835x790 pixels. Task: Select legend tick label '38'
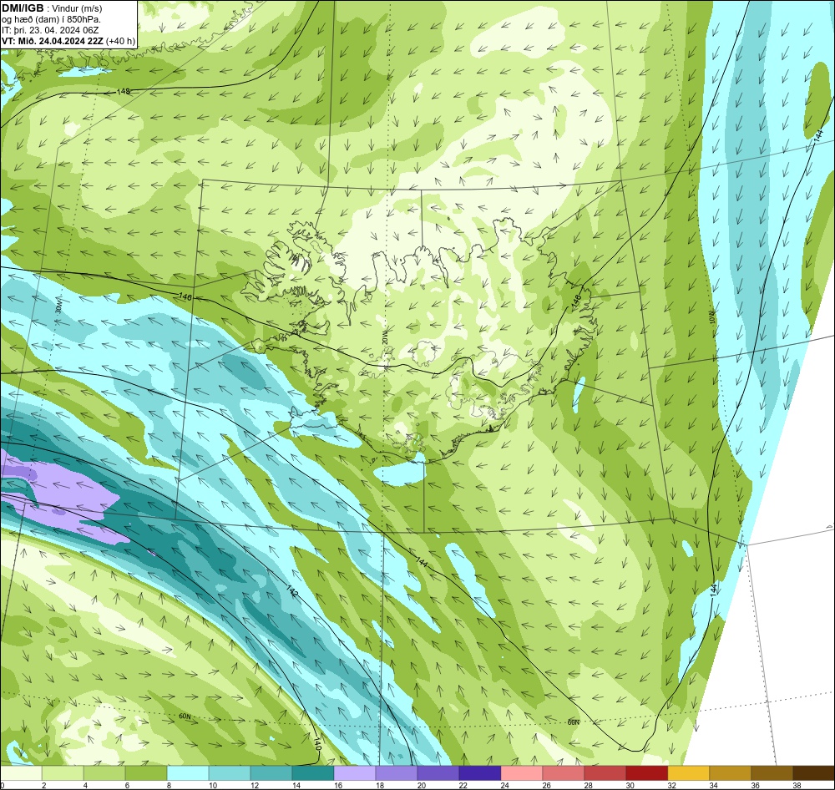(797, 785)
